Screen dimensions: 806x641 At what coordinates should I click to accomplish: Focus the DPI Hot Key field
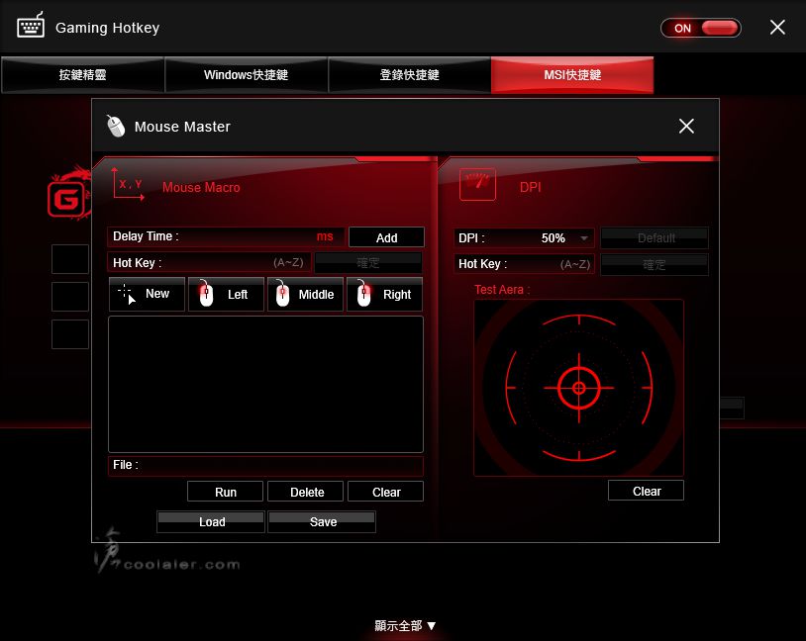524,264
